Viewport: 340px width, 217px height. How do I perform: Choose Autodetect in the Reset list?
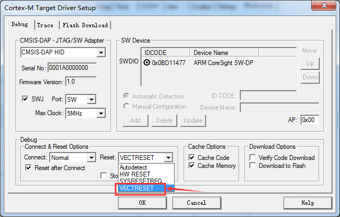pyautogui.click(x=146, y=167)
